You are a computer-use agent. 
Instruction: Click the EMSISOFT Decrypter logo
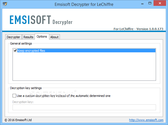[x=41, y=20]
